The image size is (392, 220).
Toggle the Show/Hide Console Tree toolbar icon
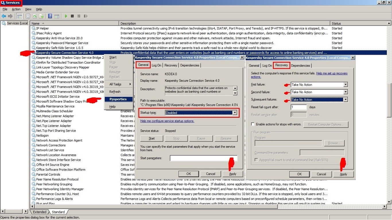(x=20, y=16)
